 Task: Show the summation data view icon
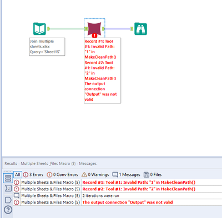(x=8, y=188)
